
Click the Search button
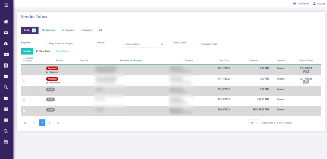[27, 51]
